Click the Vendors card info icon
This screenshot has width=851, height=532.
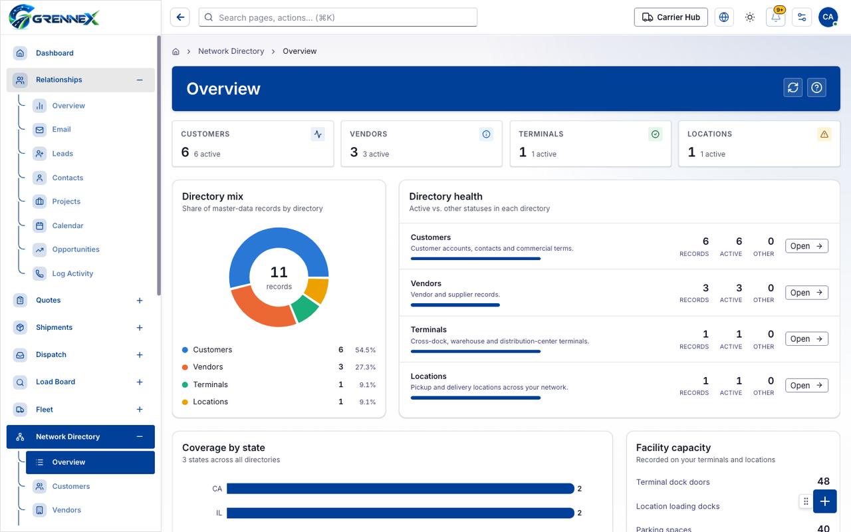click(x=487, y=134)
